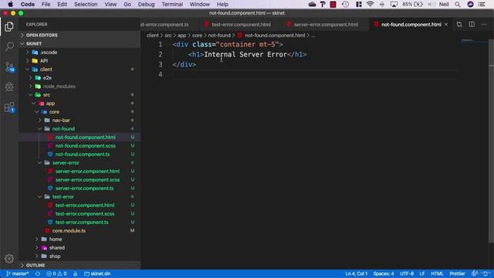
Task: Open core.module.ts file
Action: point(80,231)
